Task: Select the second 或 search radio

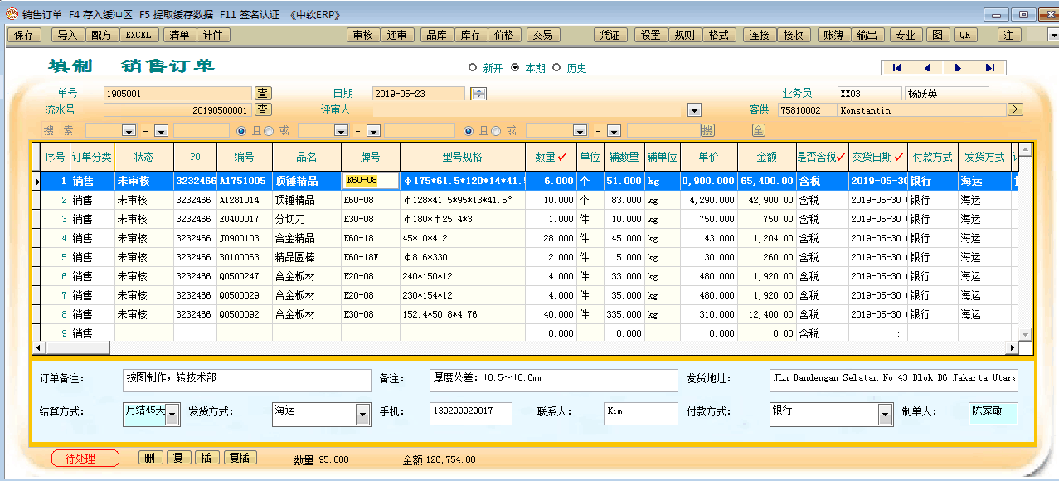Action: [497, 130]
